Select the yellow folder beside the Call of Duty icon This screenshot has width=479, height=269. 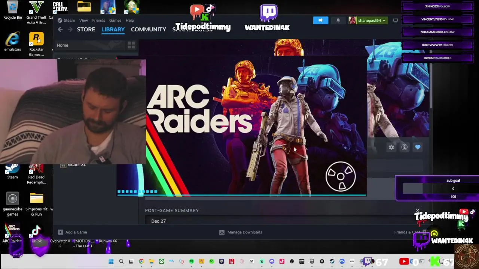coord(84,7)
